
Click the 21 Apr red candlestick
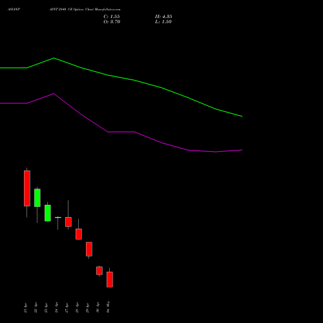pyautogui.click(x=27, y=189)
